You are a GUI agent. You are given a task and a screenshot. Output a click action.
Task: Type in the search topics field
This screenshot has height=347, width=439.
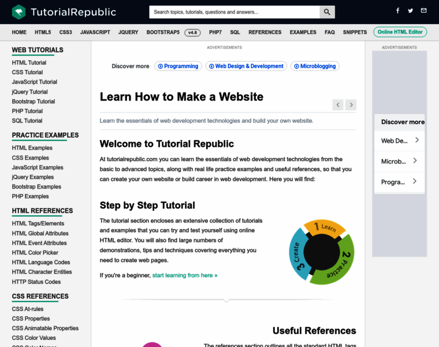click(234, 12)
